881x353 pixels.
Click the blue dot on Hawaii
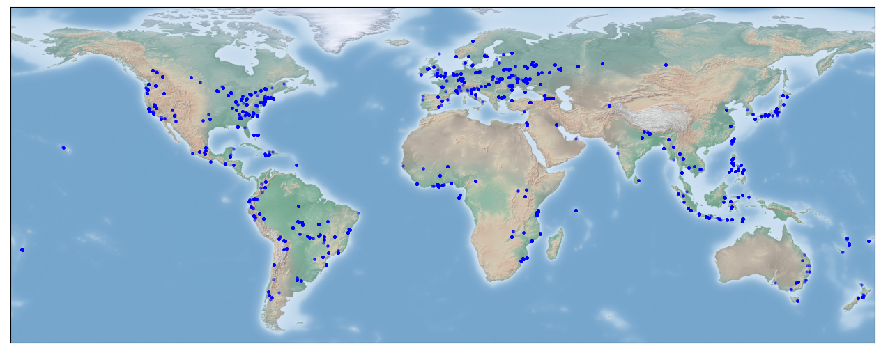[x=63, y=148]
